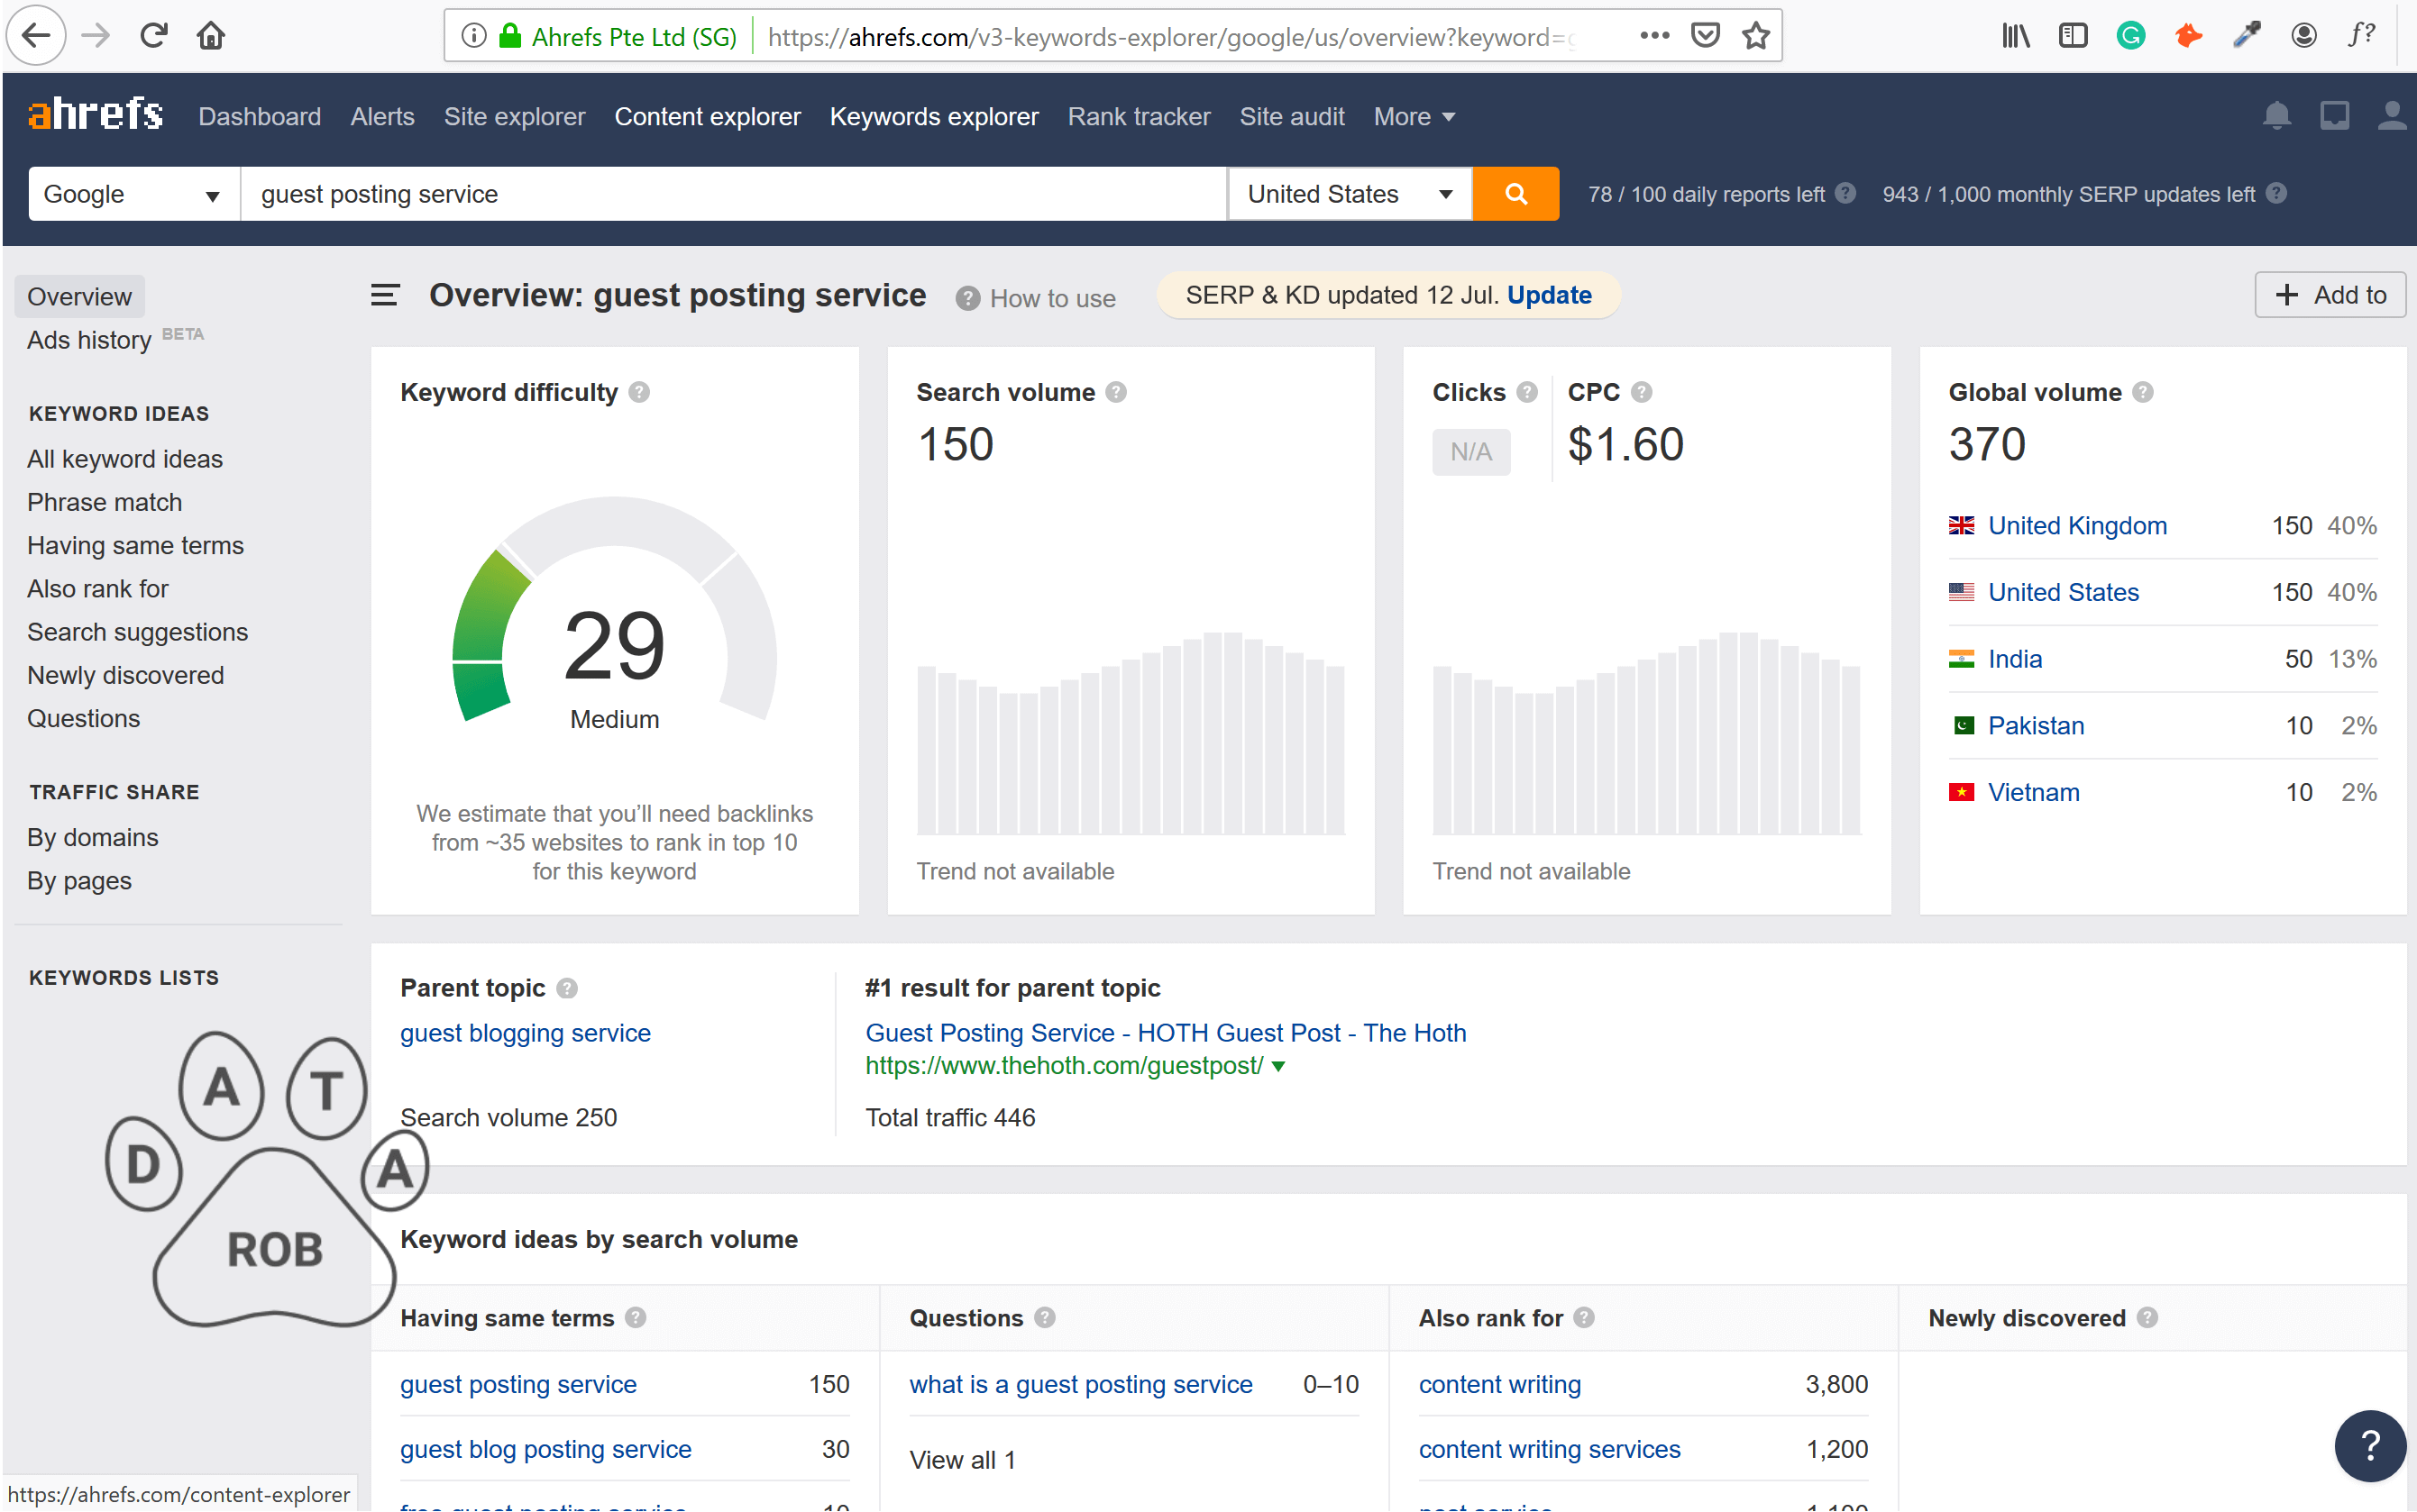Screen dimensions: 2417x1512
Task: Select the Content explorer tab
Action: tap(706, 117)
